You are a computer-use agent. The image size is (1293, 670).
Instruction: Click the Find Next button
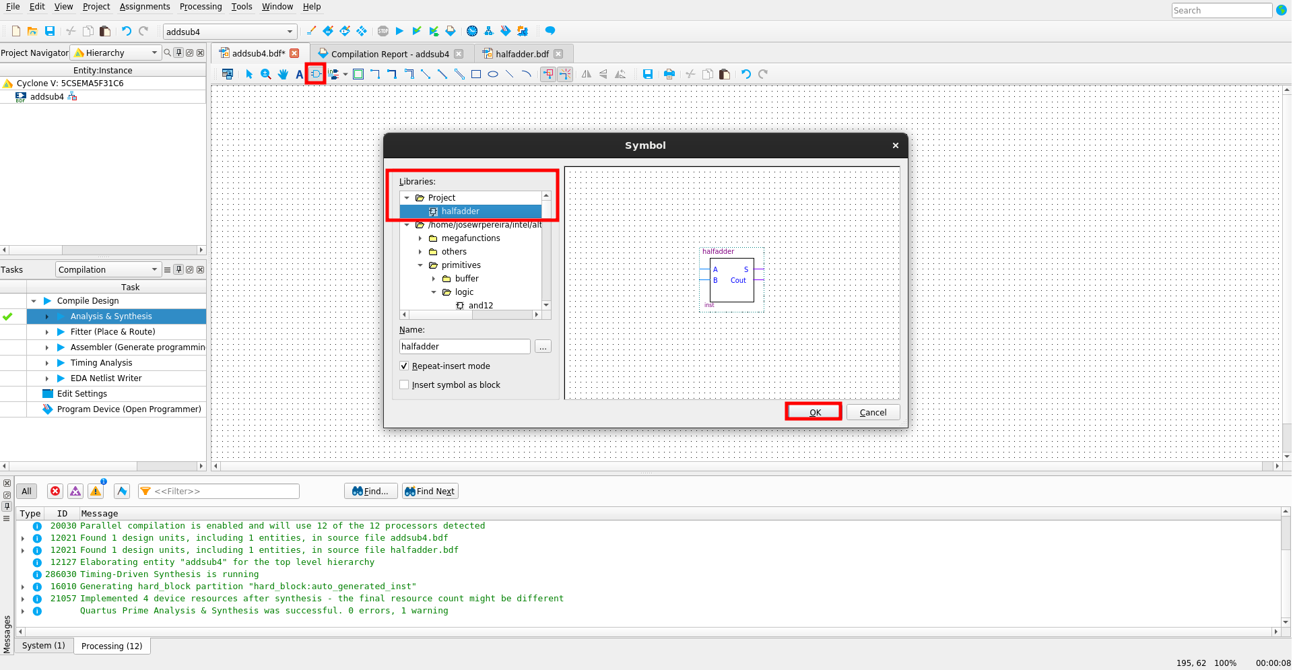click(x=430, y=492)
